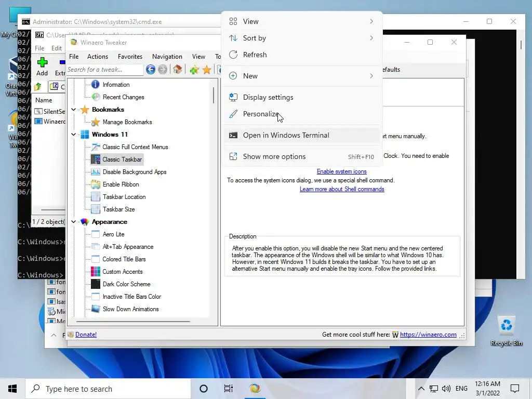Viewport: 532px width, 399px height.
Task: Click the Search for a tweak field
Action: coord(105,70)
